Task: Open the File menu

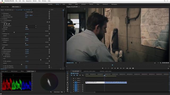Action: coord(16,1)
